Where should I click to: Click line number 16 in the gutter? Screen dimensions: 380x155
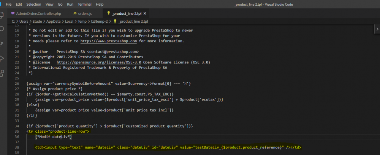(17, 30)
